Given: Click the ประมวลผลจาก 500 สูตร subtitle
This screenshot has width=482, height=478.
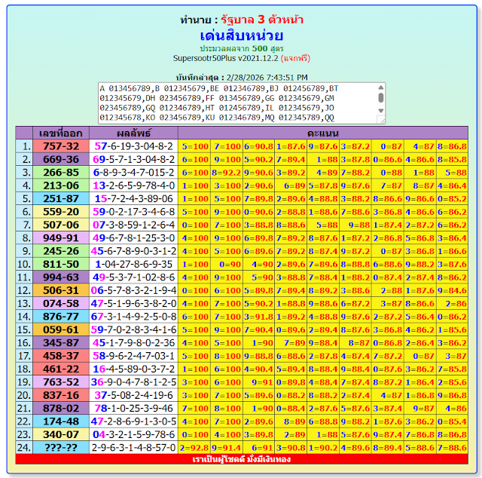Looking at the screenshot, I should [x=242, y=48].
